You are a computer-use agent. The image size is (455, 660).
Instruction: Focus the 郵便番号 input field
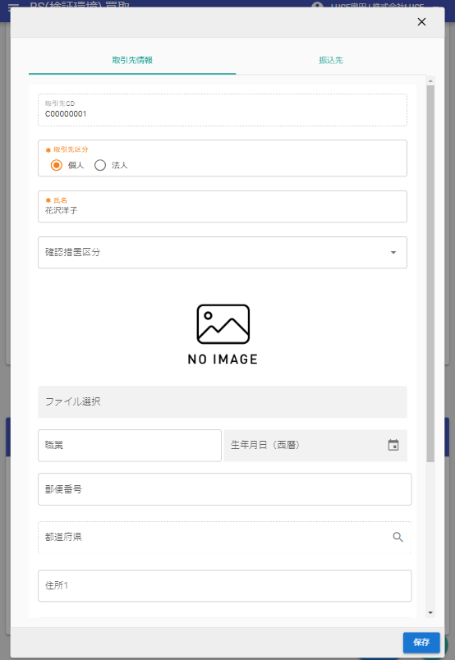225,489
